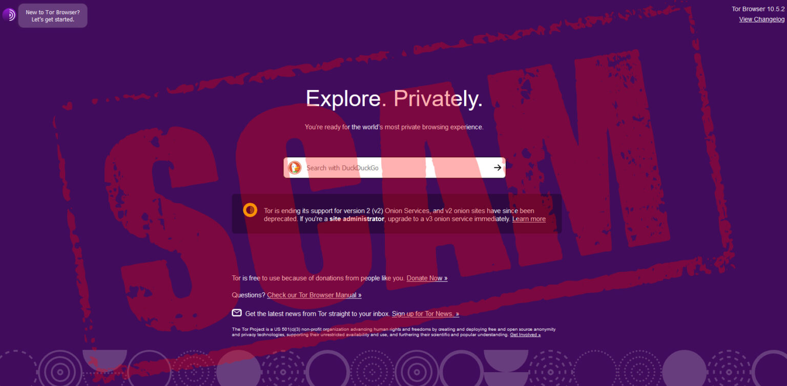Open the Donate Now link
The width and height of the screenshot is (787, 386).
427,278
